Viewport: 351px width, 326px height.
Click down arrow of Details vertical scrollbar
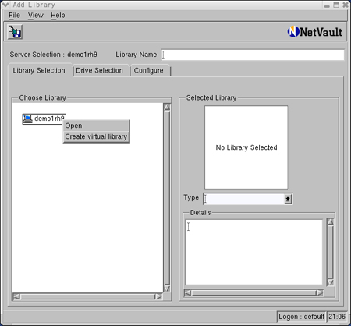pos(330,282)
